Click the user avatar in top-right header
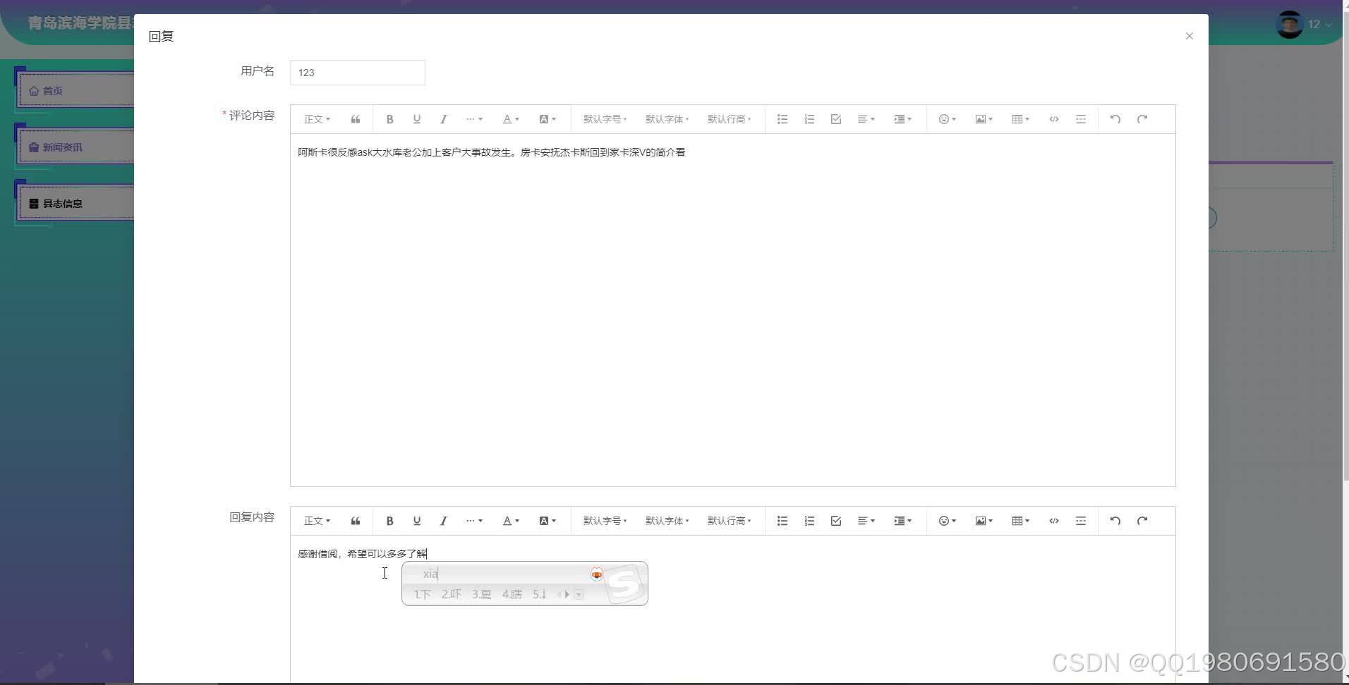Viewport: 1349px width, 685px height. 1290,24
